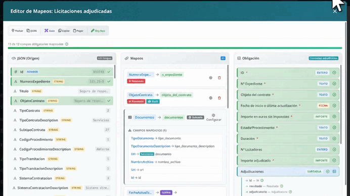The width and height of the screenshot is (350, 196).
Task: Click the ENTERO badge on Nº Licitadores row
Action: pos(322,150)
